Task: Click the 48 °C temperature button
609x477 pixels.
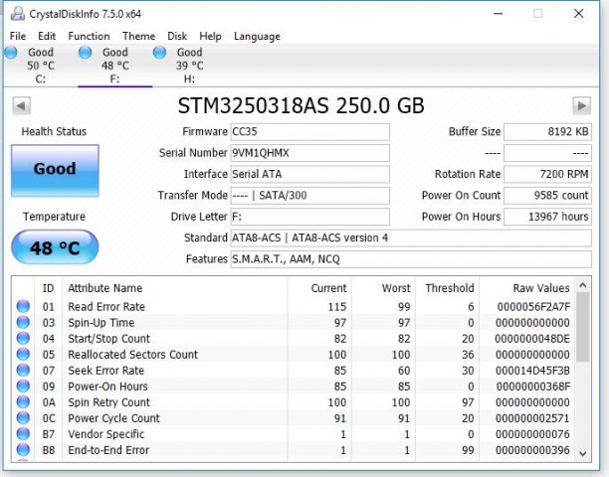Action: coord(55,247)
